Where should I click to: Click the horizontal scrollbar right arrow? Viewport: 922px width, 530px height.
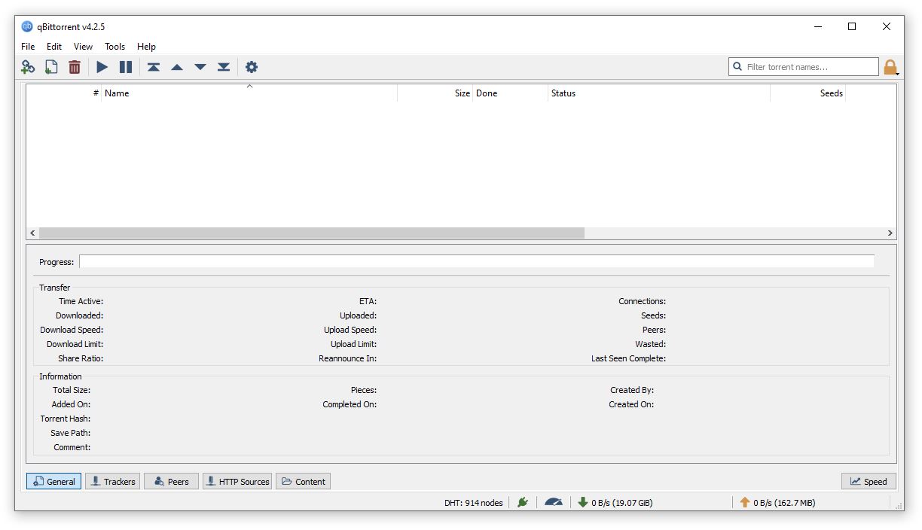890,233
